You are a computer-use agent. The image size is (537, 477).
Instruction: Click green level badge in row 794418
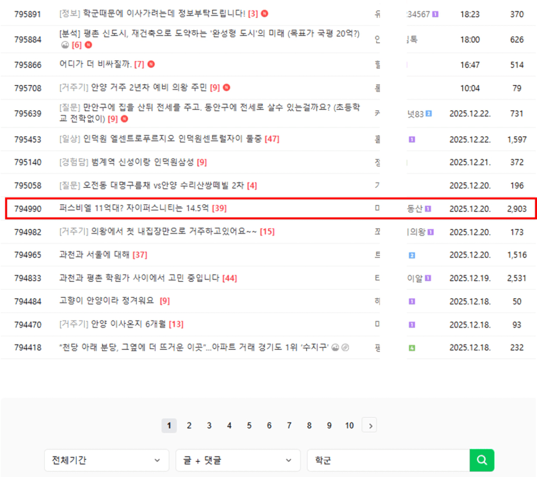point(412,348)
